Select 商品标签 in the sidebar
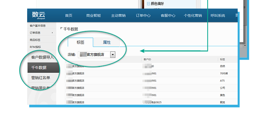 35,40
